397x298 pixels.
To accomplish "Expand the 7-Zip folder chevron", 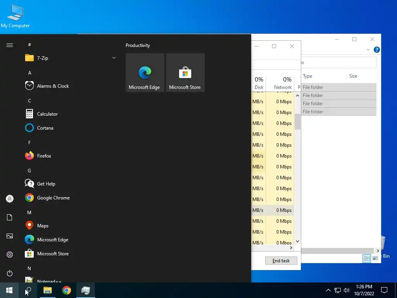I will (114, 58).
